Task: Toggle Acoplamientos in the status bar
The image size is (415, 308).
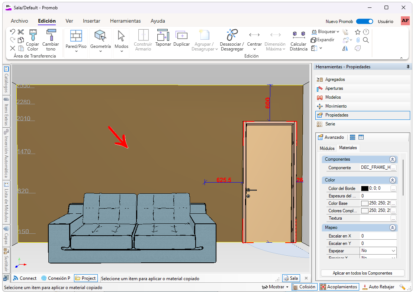Action: tap(339, 287)
